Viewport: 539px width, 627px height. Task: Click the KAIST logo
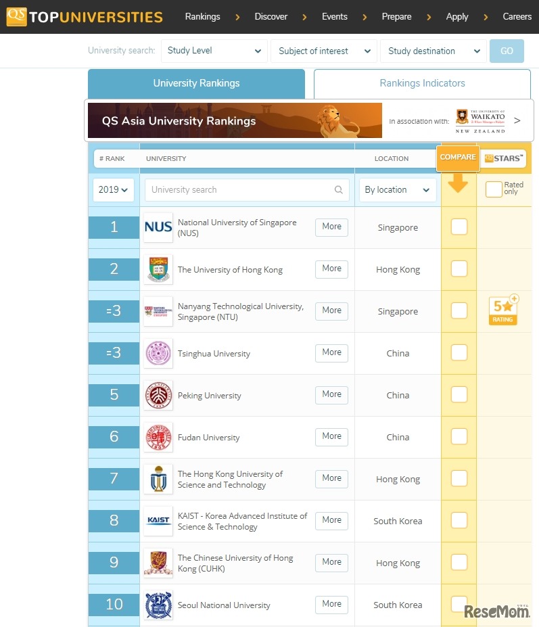[x=158, y=521]
